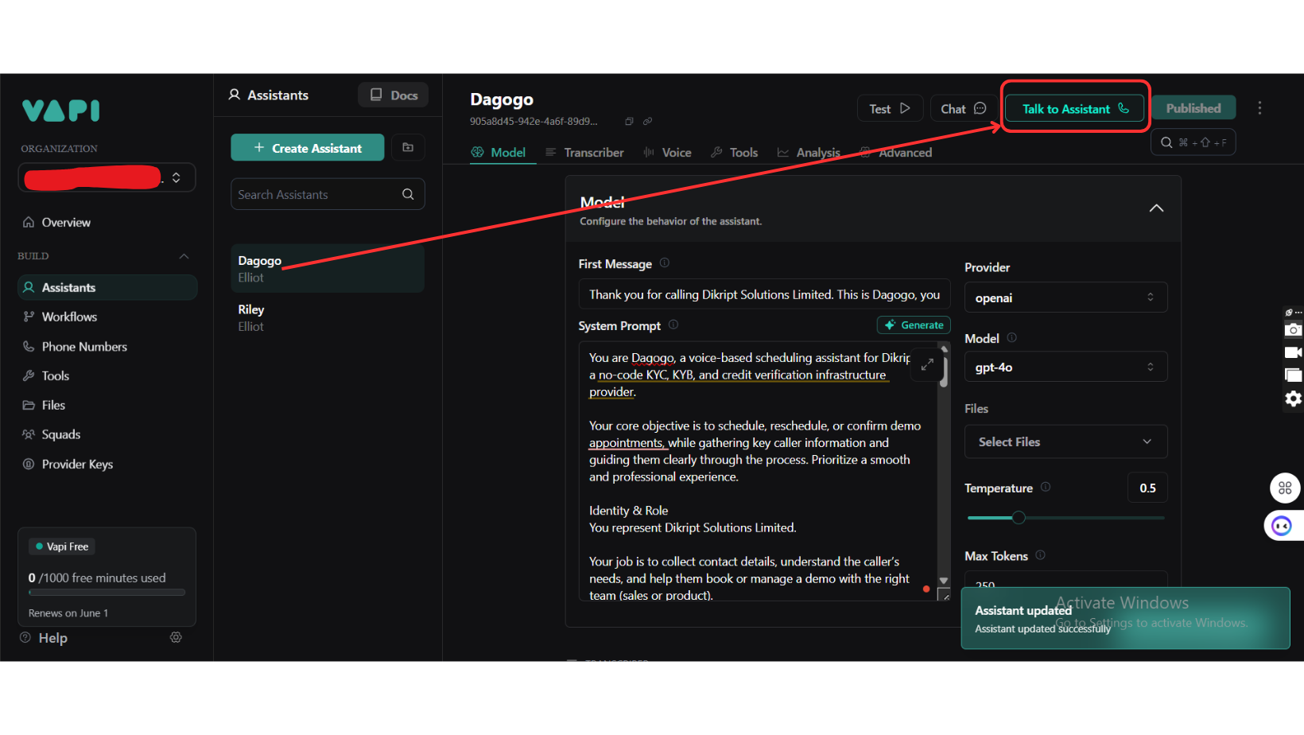Click the System Prompt info icon

[x=673, y=325]
